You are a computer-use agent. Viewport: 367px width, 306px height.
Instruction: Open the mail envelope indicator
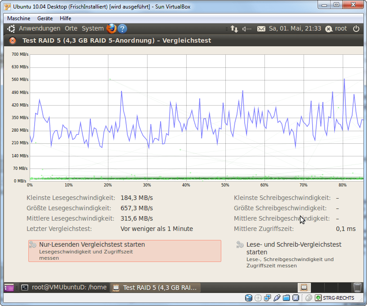[x=261, y=29]
